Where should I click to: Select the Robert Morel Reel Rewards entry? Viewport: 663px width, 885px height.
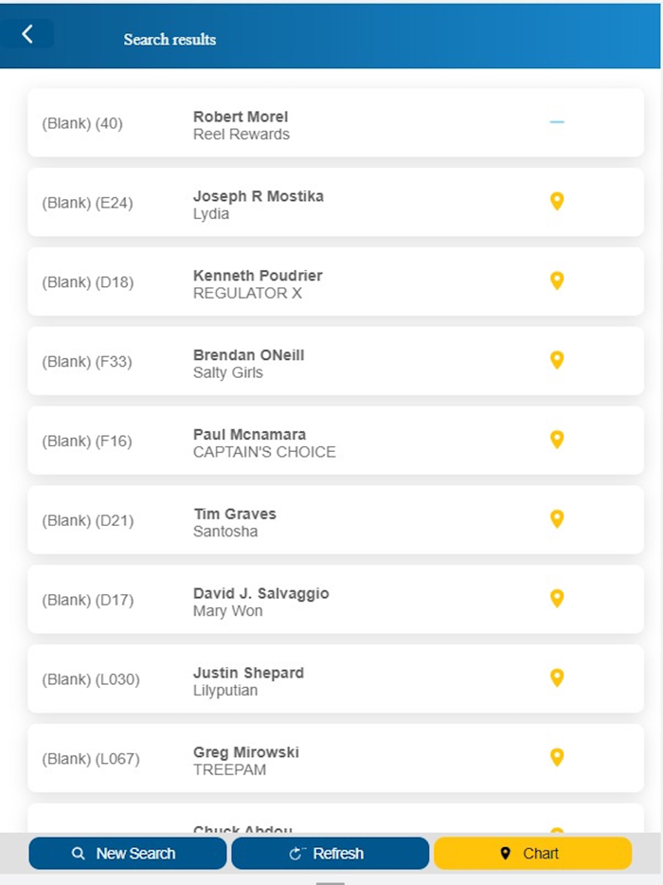click(331, 123)
